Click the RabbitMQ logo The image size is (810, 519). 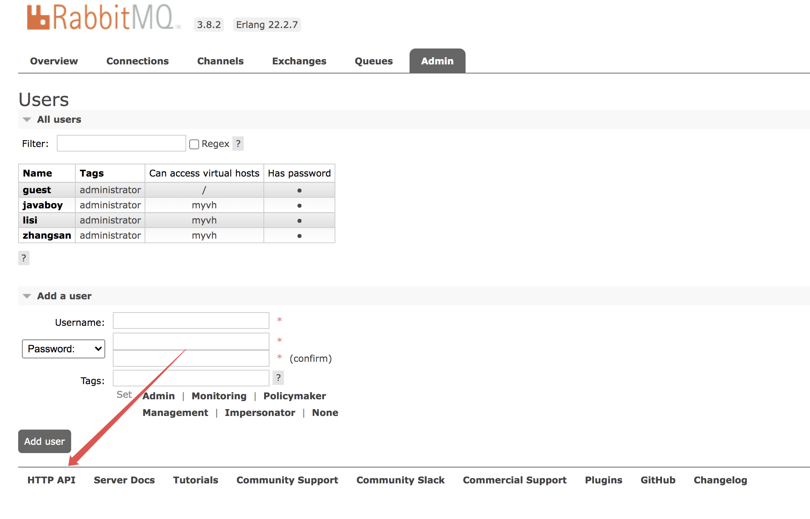click(x=100, y=18)
